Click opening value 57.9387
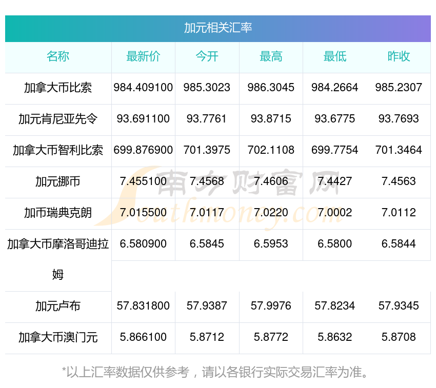Viewport: 436px width, 388px height. [x=207, y=305]
